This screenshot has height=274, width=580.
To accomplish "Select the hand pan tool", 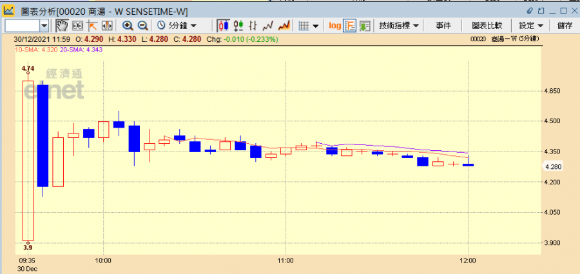I will (62, 26).
